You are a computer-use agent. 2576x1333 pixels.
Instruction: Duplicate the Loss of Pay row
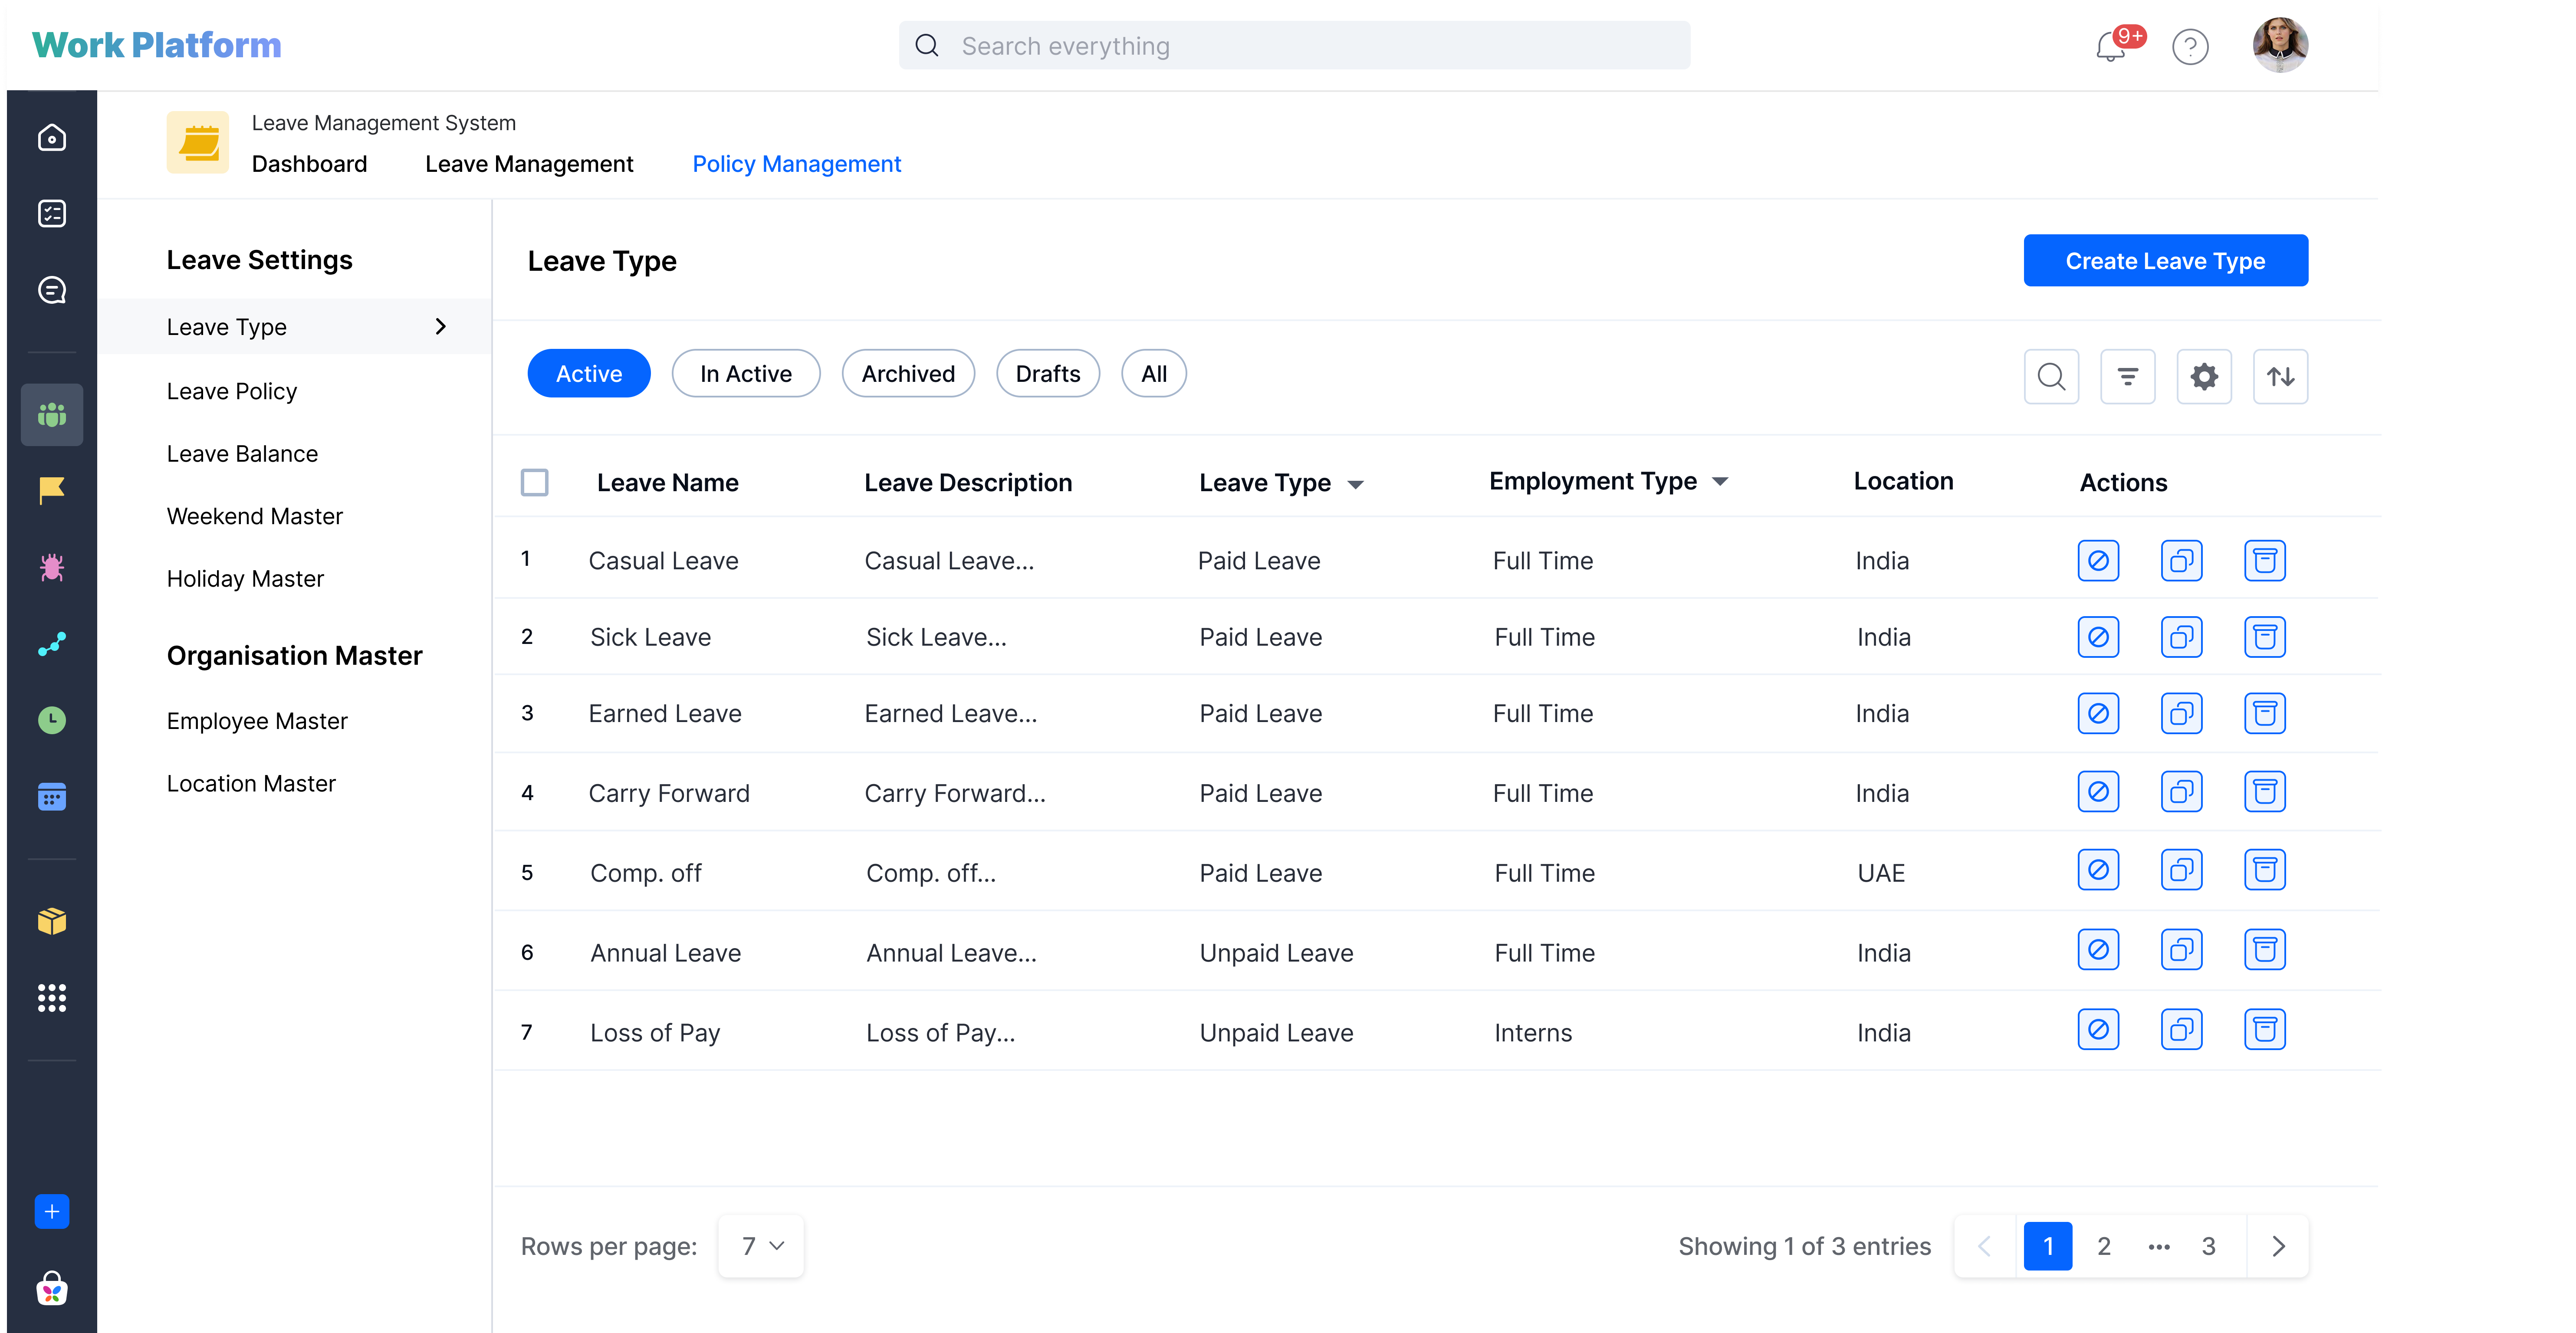tap(2181, 1029)
